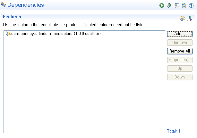
Task: Click empty space in the features list
Action: click(x=84, y=86)
